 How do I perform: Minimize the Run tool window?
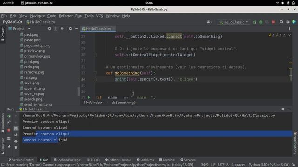289,109
